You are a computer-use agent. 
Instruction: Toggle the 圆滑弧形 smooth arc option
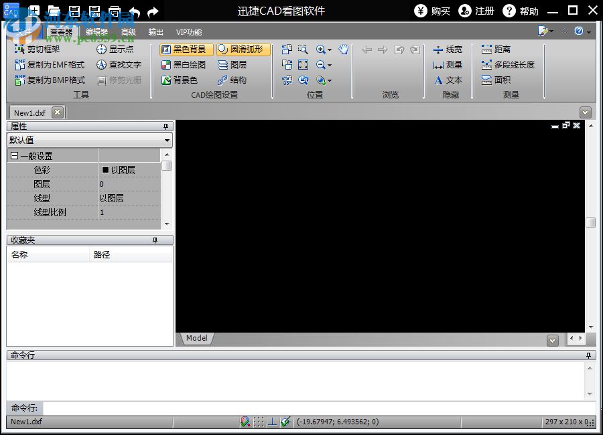coord(243,50)
